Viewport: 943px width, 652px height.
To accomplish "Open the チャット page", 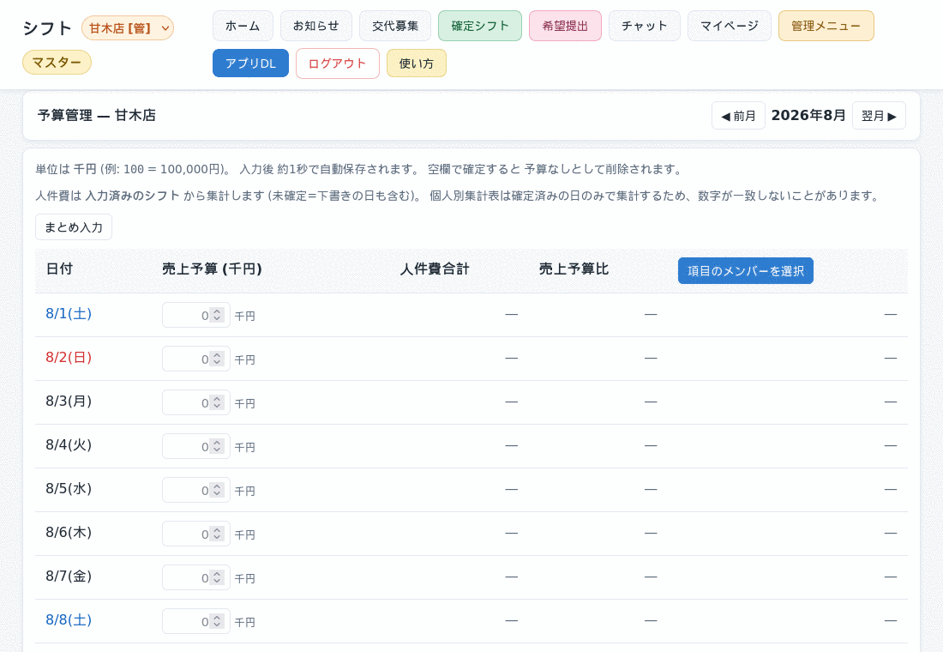I will tap(644, 26).
